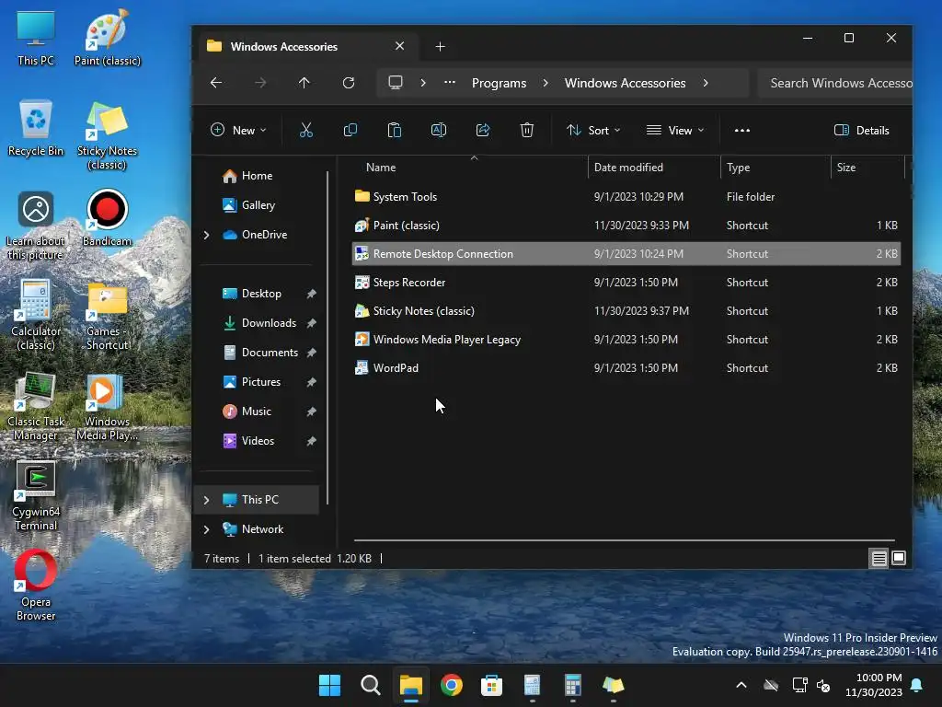Open Recycle Bin on desktop

(x=36, y=127)
